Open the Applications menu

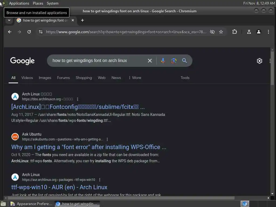click(x=19, y=3)
